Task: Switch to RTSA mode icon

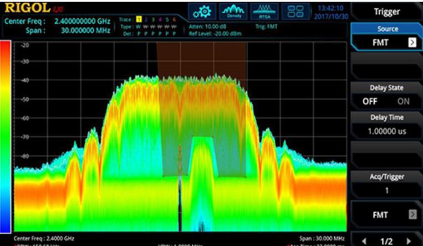Action: pyautogui.click(x=264, y=12)
